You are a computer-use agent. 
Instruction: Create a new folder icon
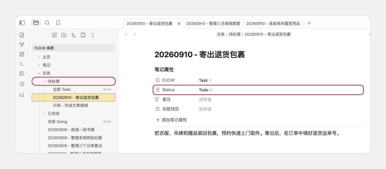64,35
